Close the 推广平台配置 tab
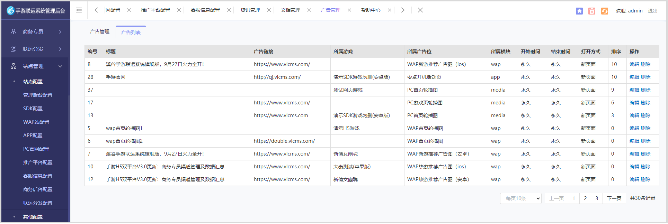 [179, 10]
